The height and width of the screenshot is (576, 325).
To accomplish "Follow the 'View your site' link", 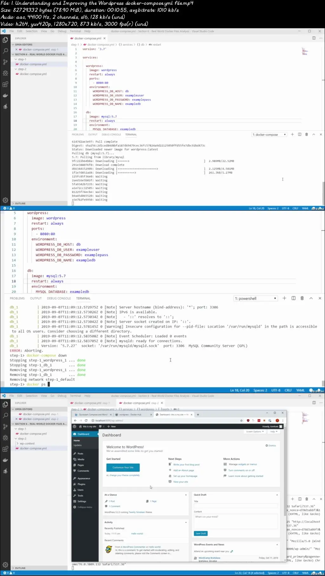I will 181,482.
